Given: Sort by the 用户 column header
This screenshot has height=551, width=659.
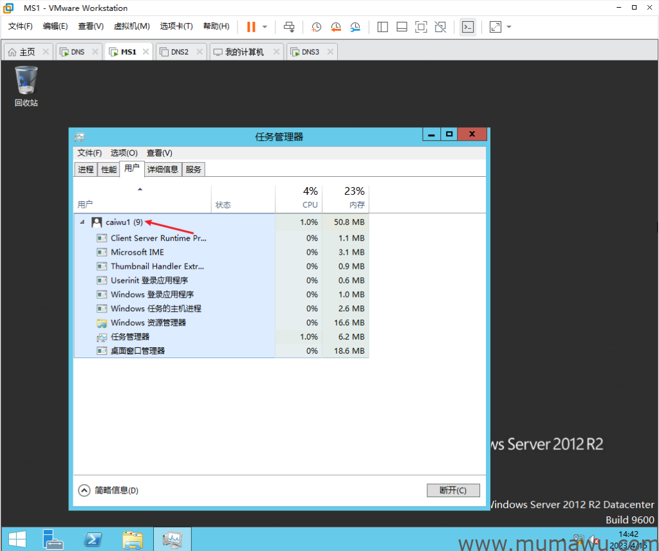Looking at the screenshot, I should (142, 199).
